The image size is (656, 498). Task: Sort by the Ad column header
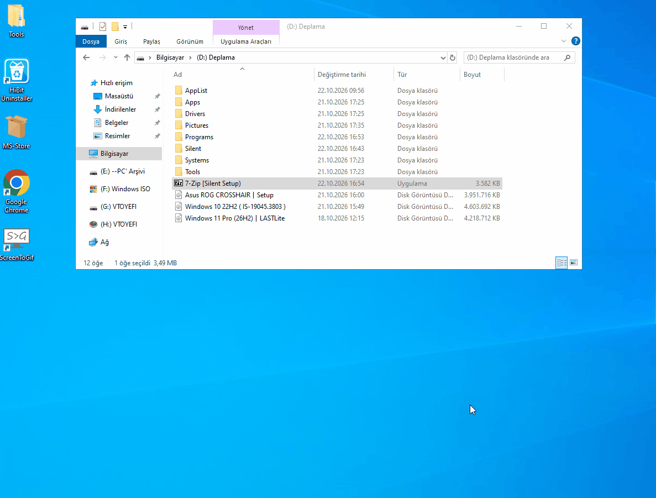coord(242,75)
